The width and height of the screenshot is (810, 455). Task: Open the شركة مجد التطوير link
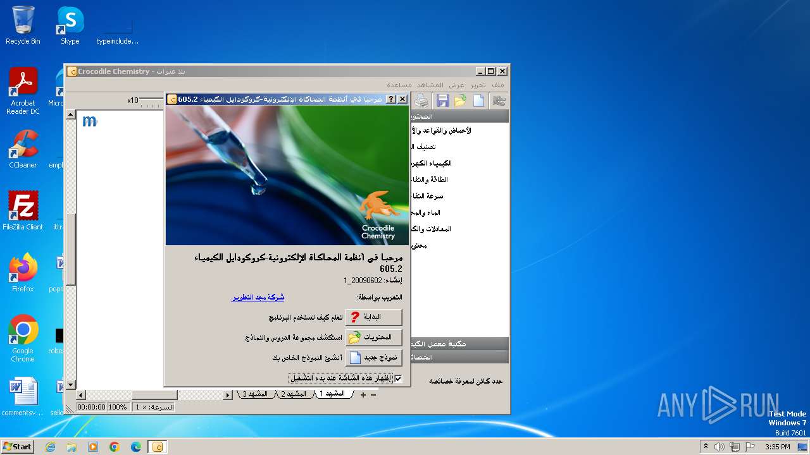pyautogui.click(x=258, y=297)
